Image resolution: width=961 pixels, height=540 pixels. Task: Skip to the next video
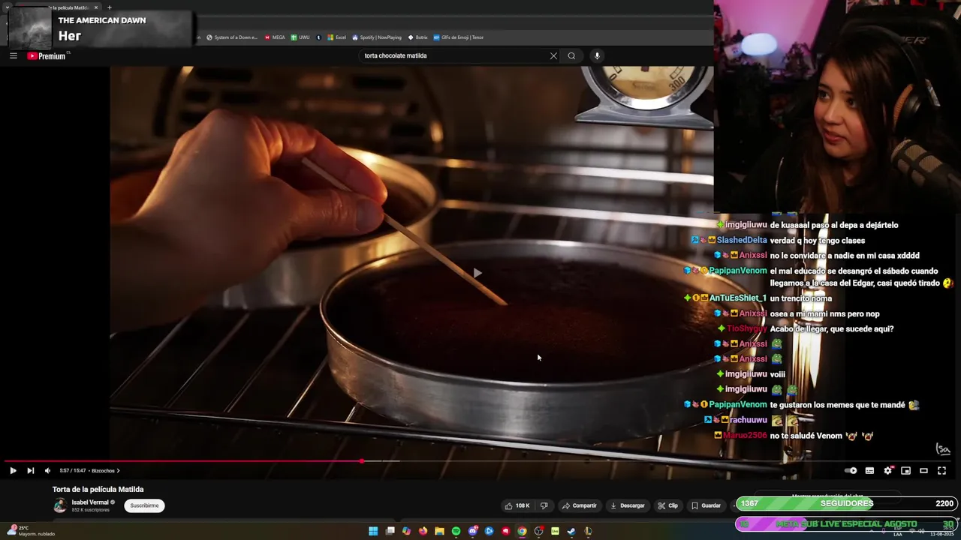[30, 471]
